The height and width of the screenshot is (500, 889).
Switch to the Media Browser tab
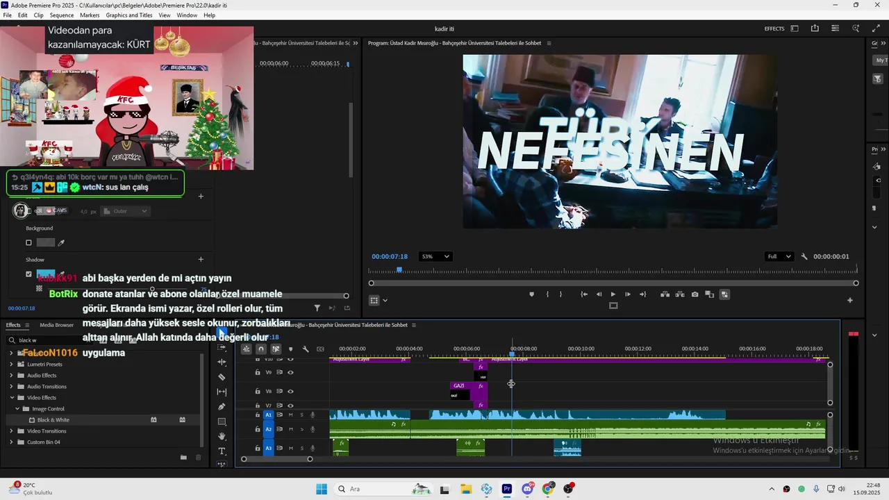56,325
